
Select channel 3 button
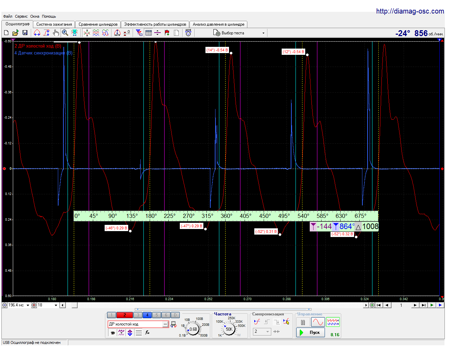138,315
